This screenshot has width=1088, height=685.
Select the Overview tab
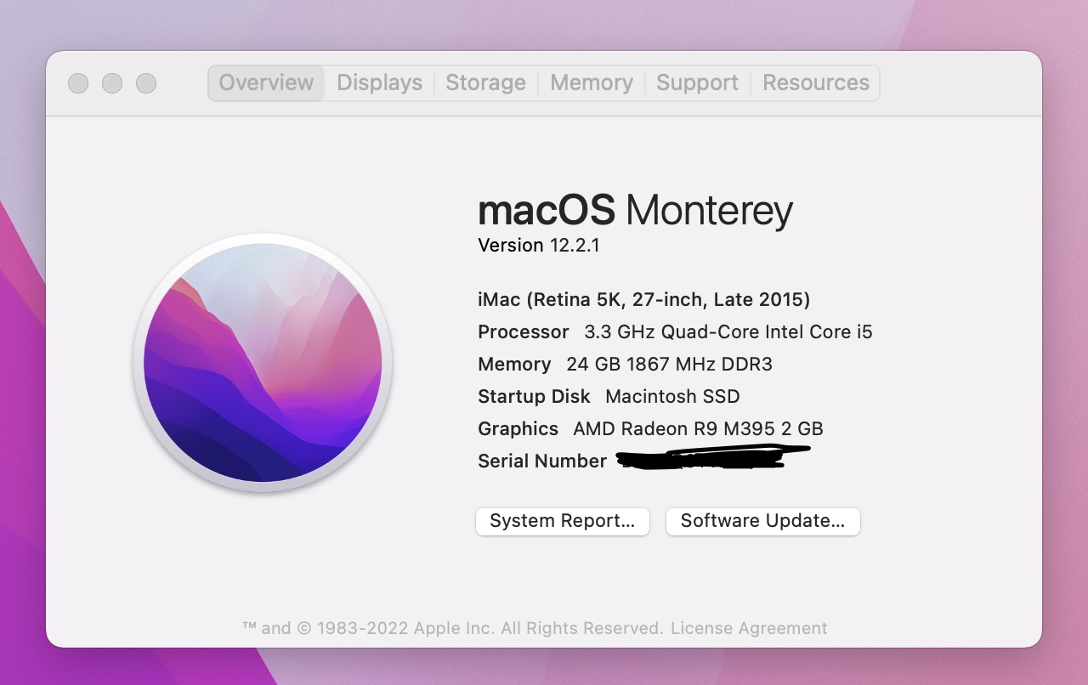pos(266,82)
